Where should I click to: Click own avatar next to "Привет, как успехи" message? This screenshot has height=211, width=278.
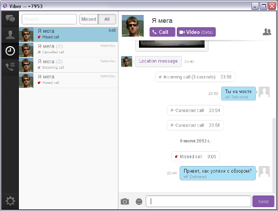[x=264, y=172]
